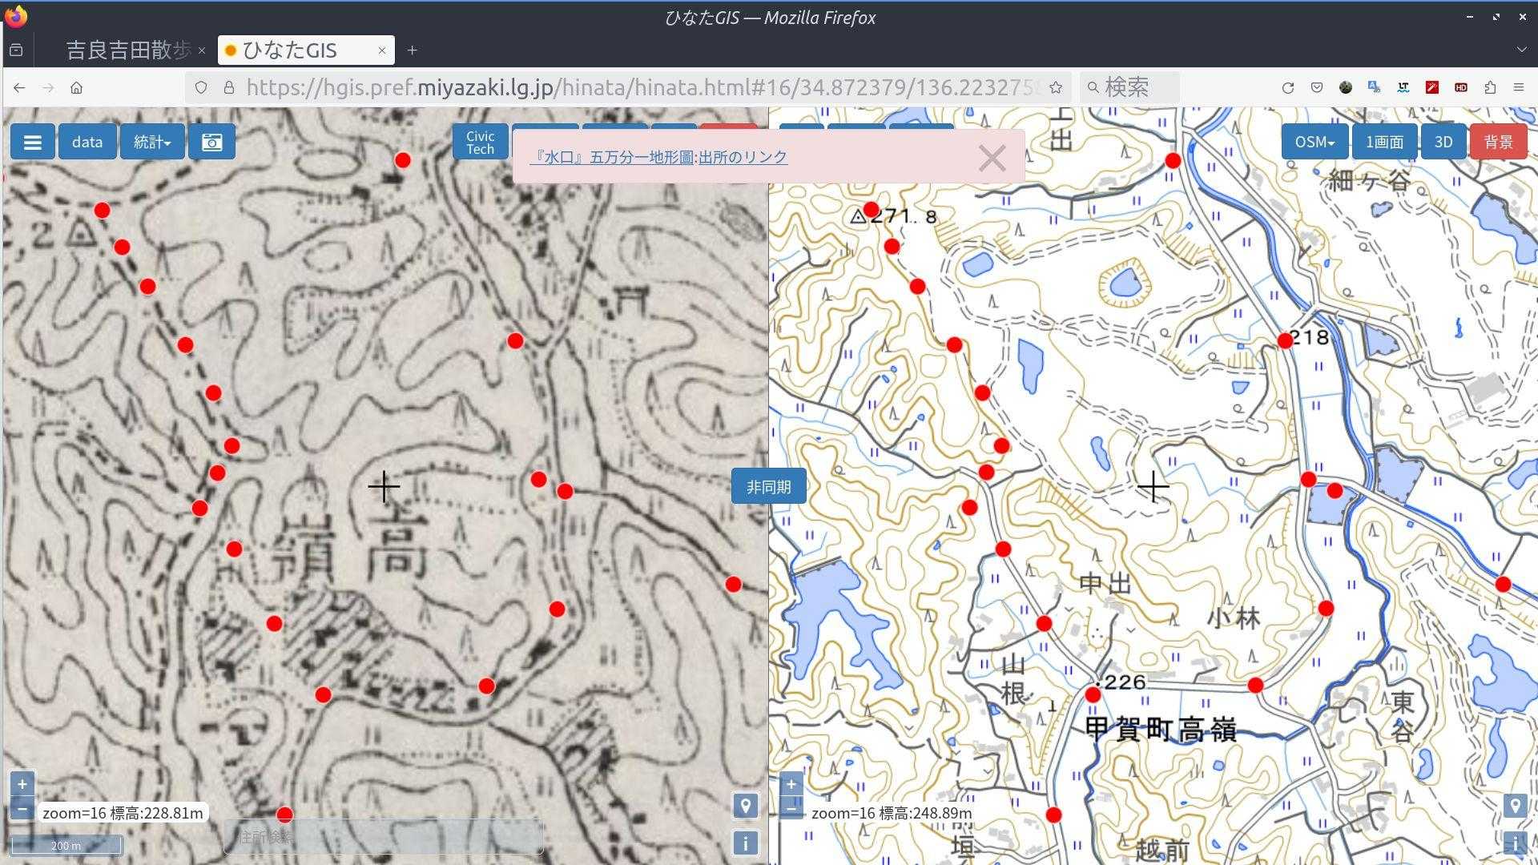Screen dimensions: 1538x865
Task: Click the left map location pin icon
Action: click(745, 806)
